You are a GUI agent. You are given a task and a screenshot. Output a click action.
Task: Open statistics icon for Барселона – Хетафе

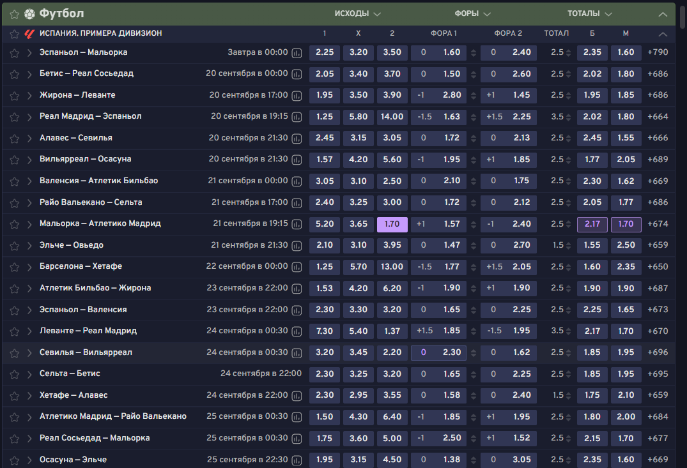click(297, 267)
